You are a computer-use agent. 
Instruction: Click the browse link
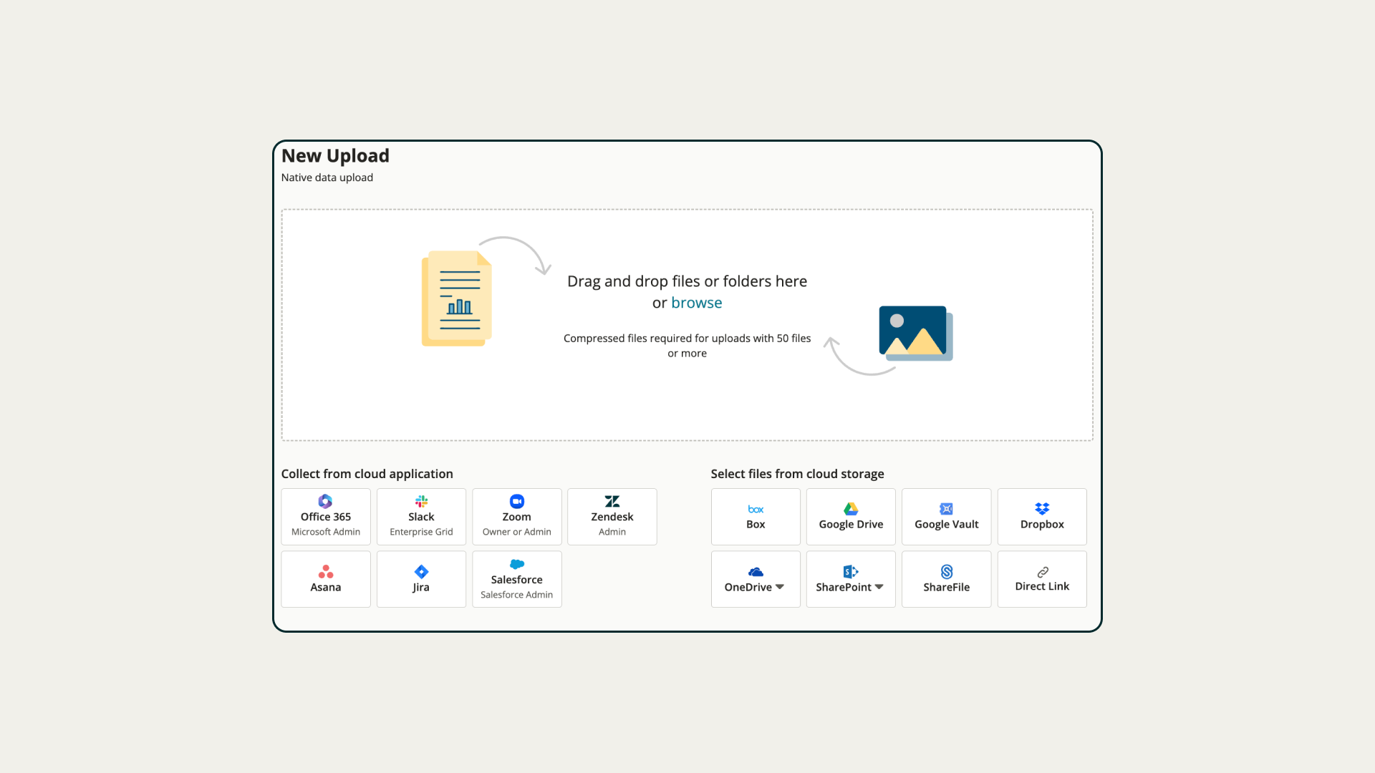coord(696,303)
